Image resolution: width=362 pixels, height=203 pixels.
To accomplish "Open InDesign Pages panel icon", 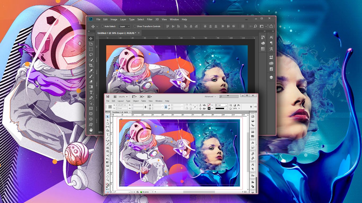I will [x=253, y=117].
